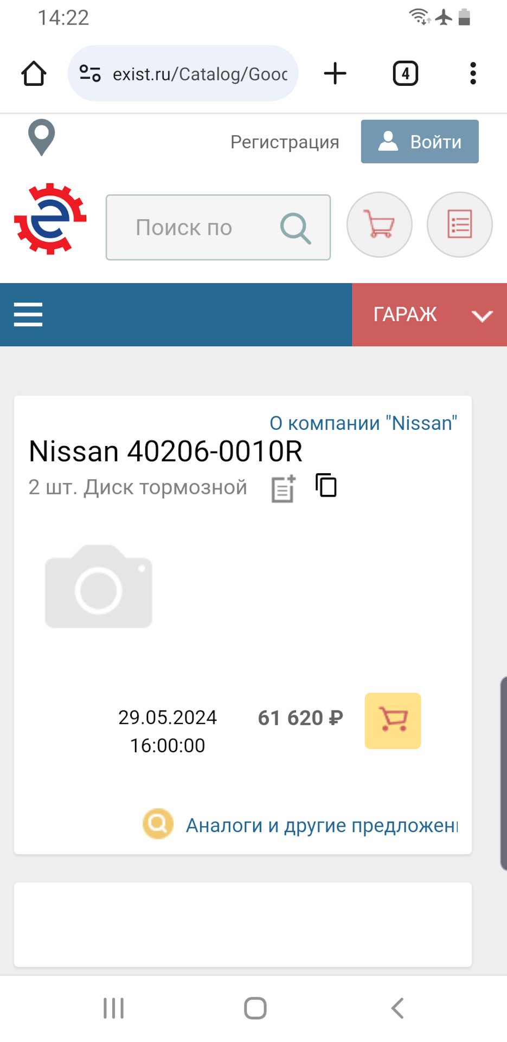
Task: Open О компании "Nissan" link
Action: point(363,423)
